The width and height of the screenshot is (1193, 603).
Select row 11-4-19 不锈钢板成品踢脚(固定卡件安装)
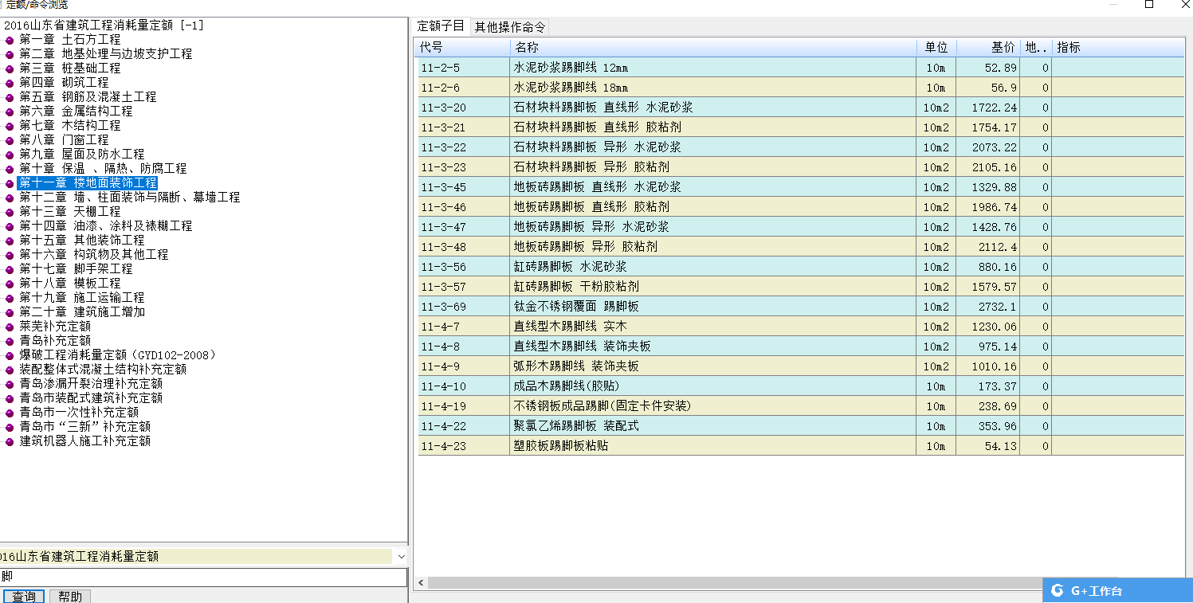[801, 406]
